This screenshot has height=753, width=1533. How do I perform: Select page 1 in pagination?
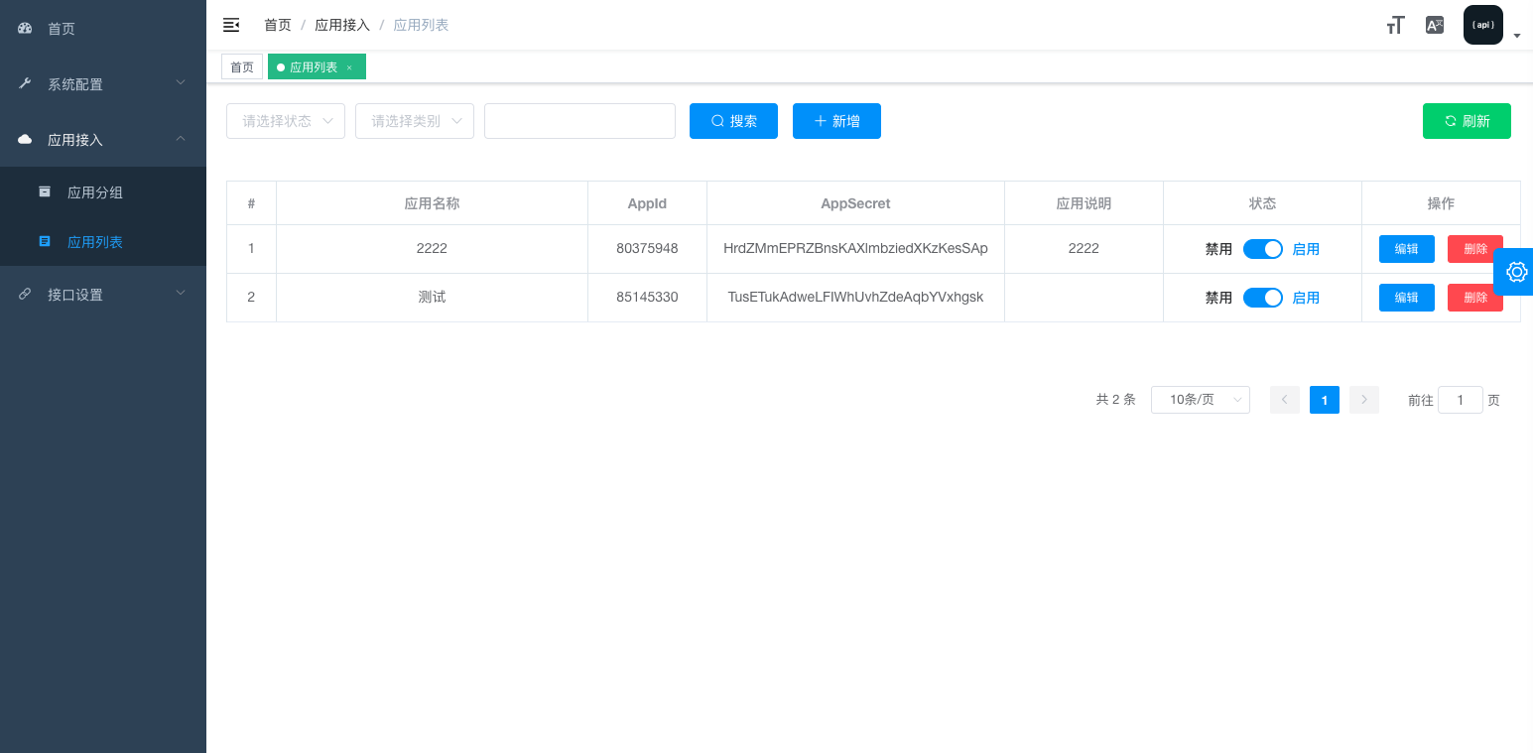(1325, 400)
